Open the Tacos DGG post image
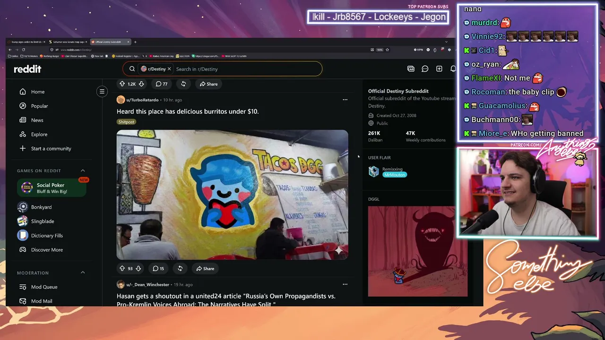 tap(232, 195)
